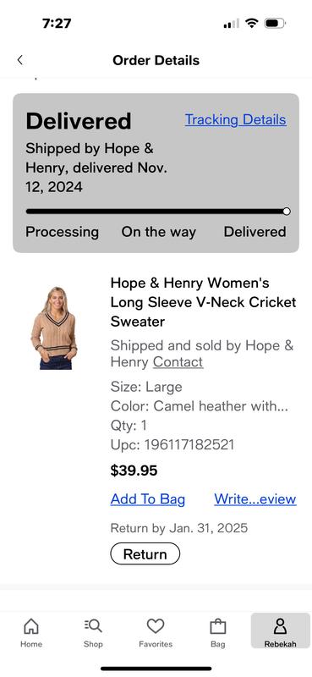Open the Shop search icon
Image resolution: width=312 pixels, height=677 pixels.
coord(93,626)
